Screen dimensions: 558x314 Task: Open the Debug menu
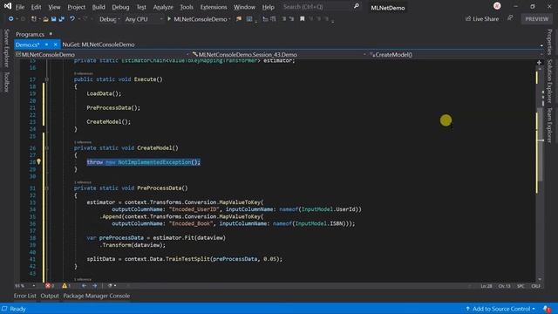point(120,7)
